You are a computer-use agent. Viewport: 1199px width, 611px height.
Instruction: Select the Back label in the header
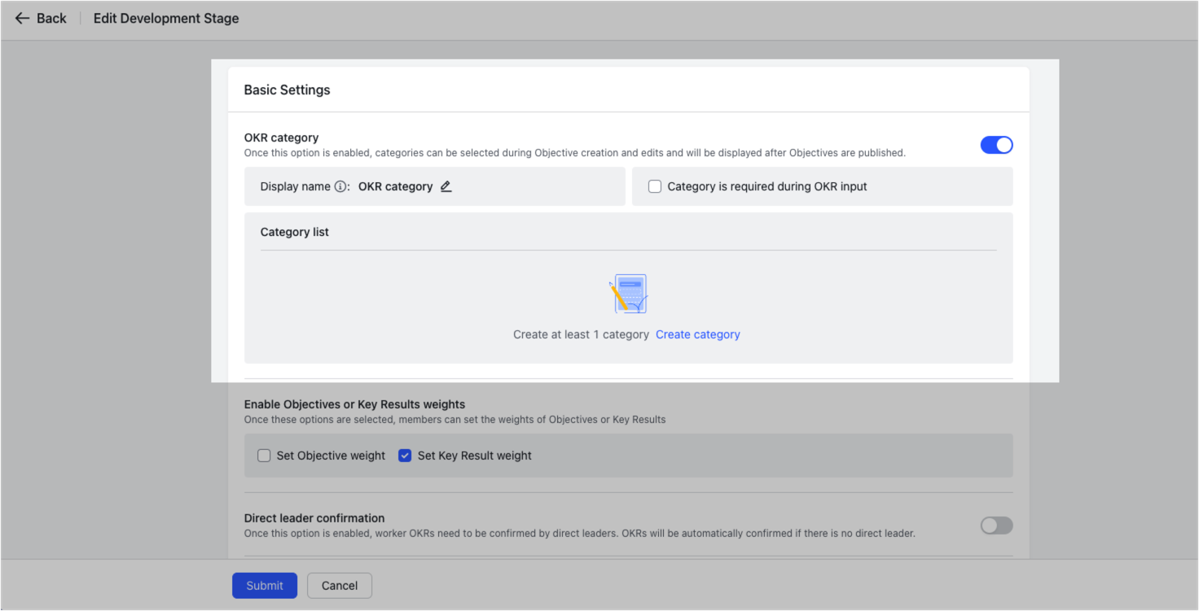coord(51,18)
